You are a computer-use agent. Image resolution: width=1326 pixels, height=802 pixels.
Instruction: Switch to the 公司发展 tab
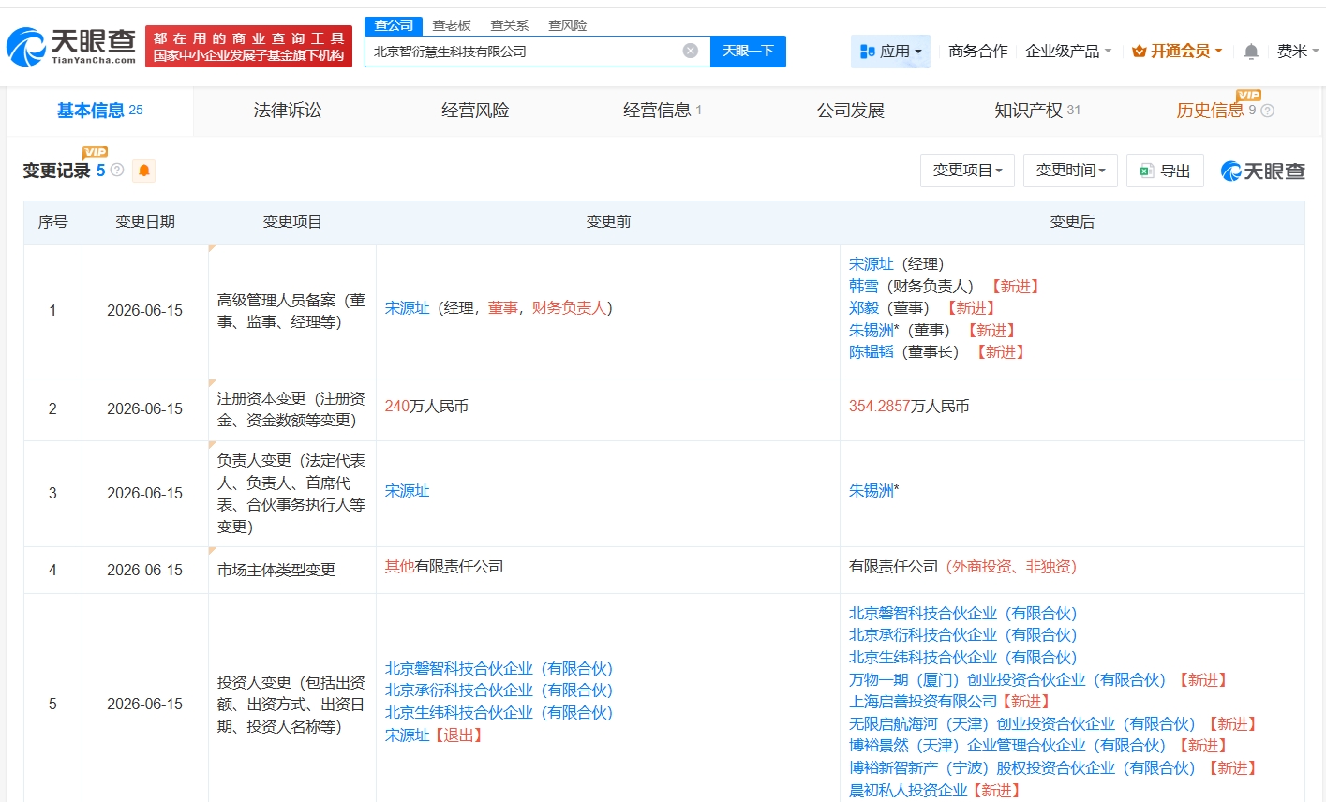pos(851,111)
